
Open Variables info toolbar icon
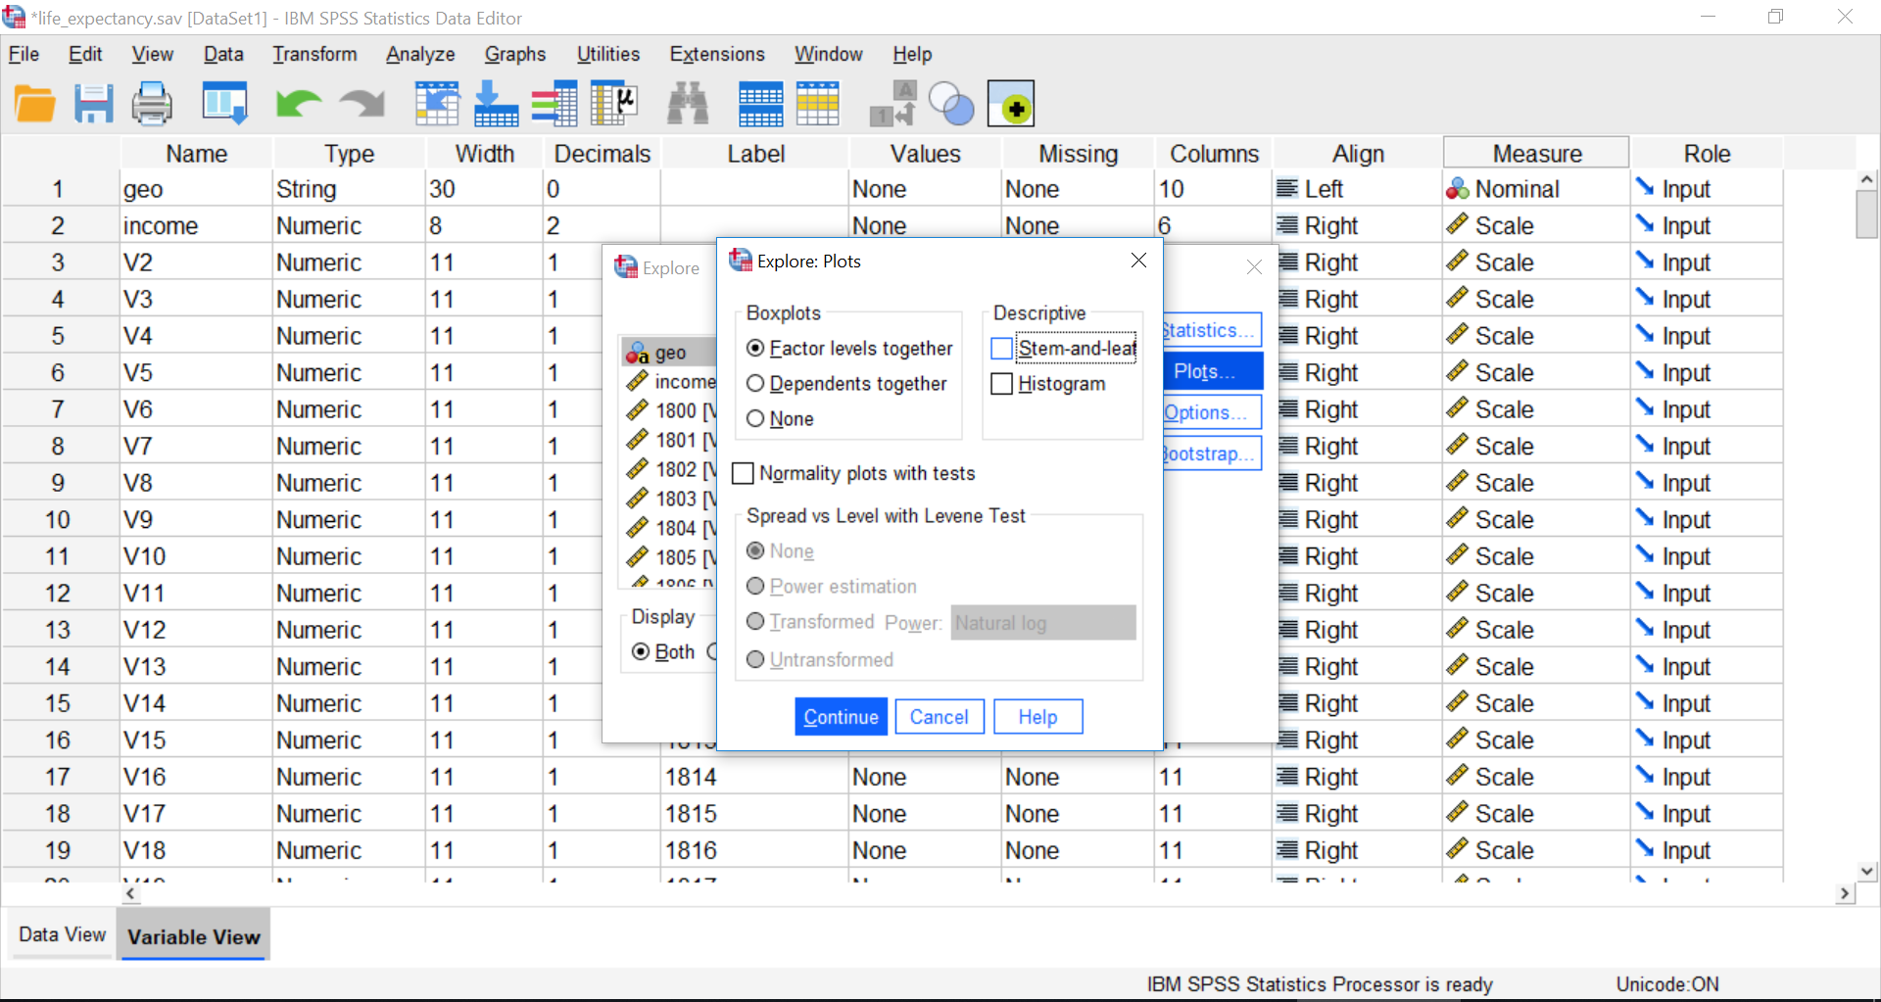click(x=555, y=104)
